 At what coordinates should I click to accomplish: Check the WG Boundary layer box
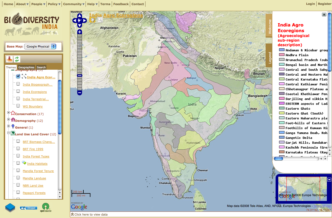point(18,106)
